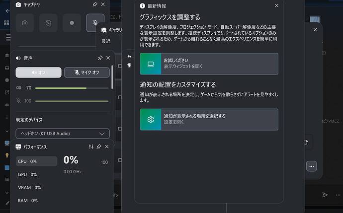The height and width of the screenshot is (213, 343).
Task: Click the large 0% CPU usage value
Action: 71,160
